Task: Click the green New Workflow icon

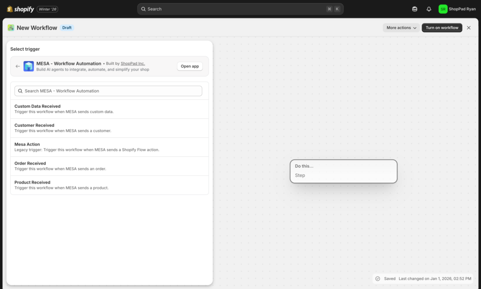Action: click(10, 28)
